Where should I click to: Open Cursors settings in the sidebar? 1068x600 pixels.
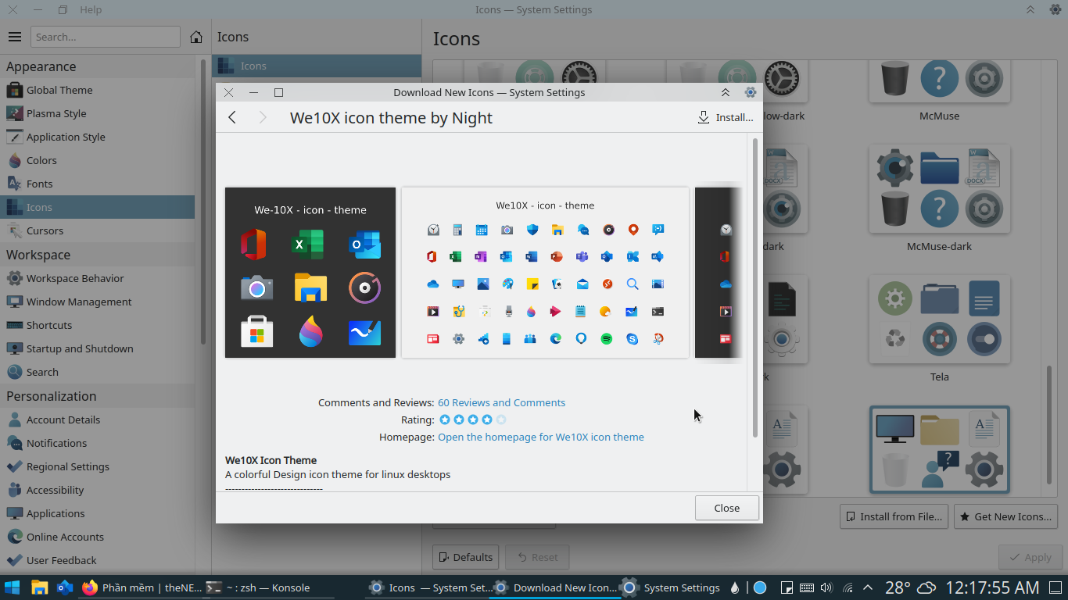point(98,230)
